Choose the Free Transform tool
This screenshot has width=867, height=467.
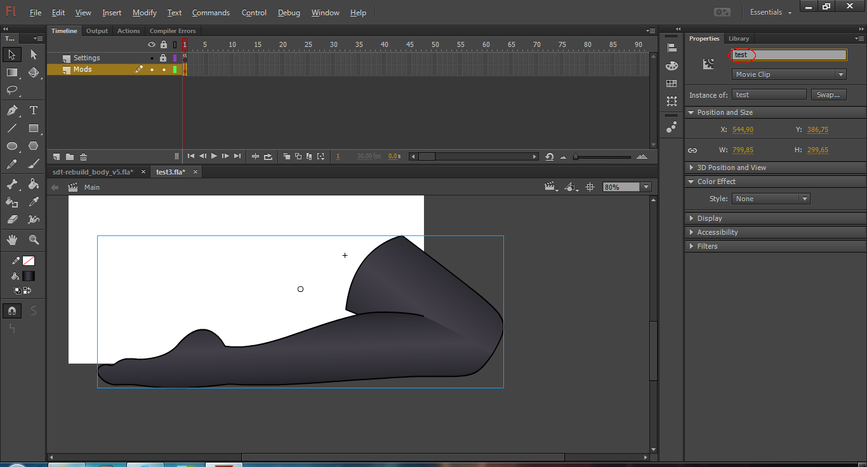click(x=11, y=72)
